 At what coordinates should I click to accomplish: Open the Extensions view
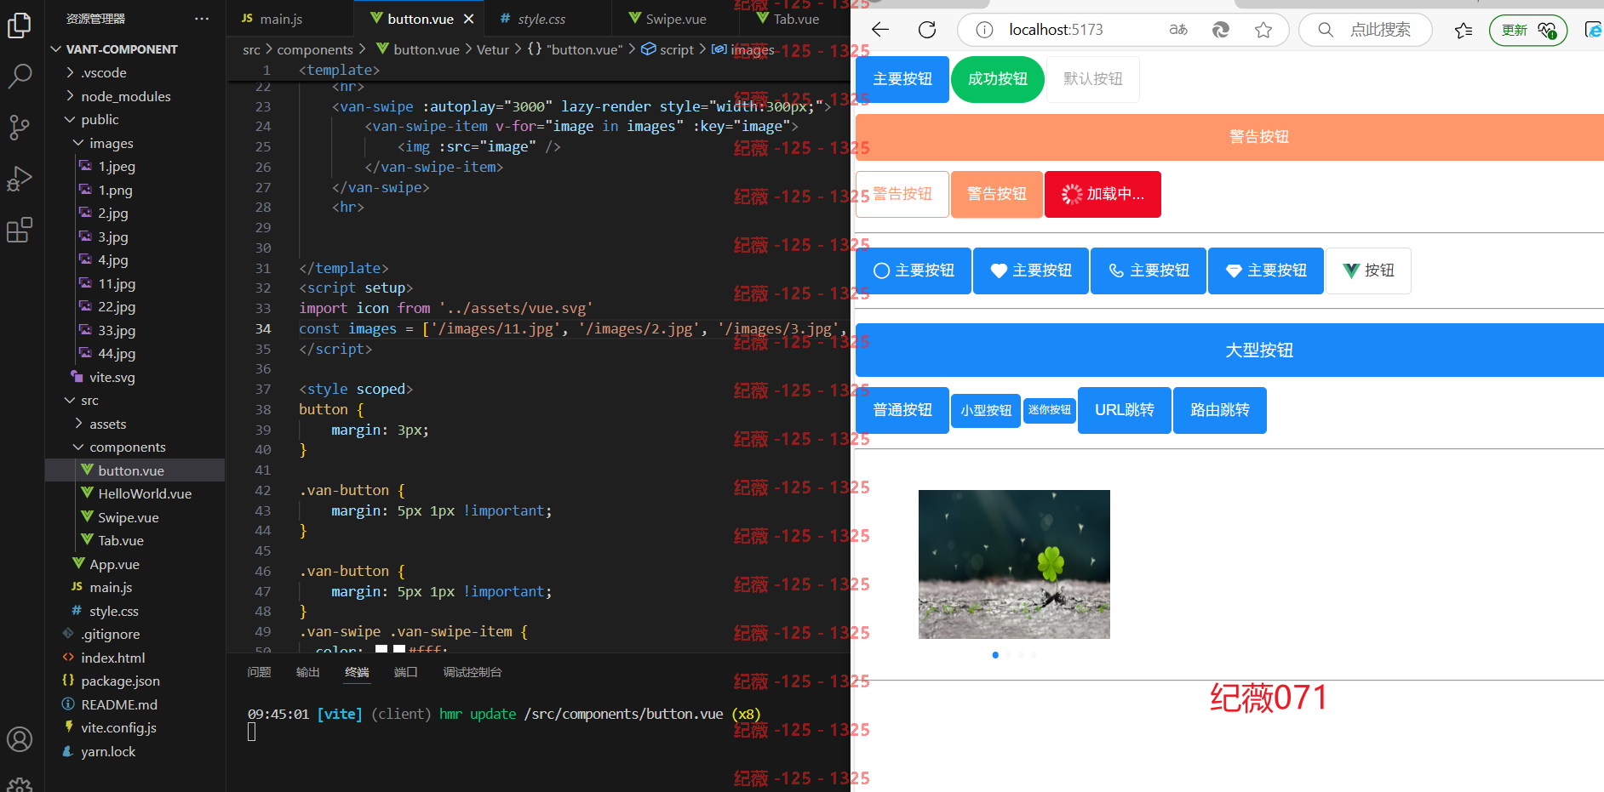tap(19, 230)
